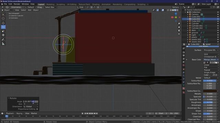Open the Linear interpolation dropdown
Viewport: 220px width, 123px height.
(211, 65)
